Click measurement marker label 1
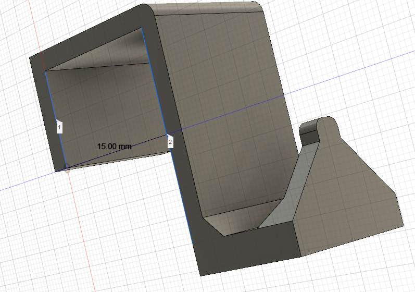This screenshot has width=415, height=292. pos(59,127)
